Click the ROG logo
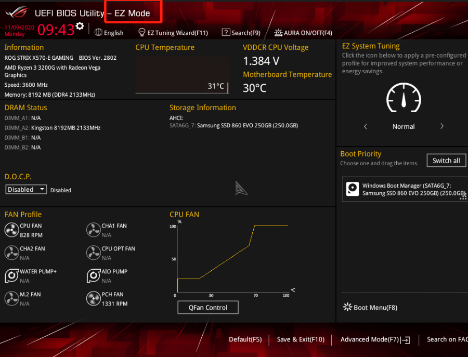 click(x=17, y=12)
